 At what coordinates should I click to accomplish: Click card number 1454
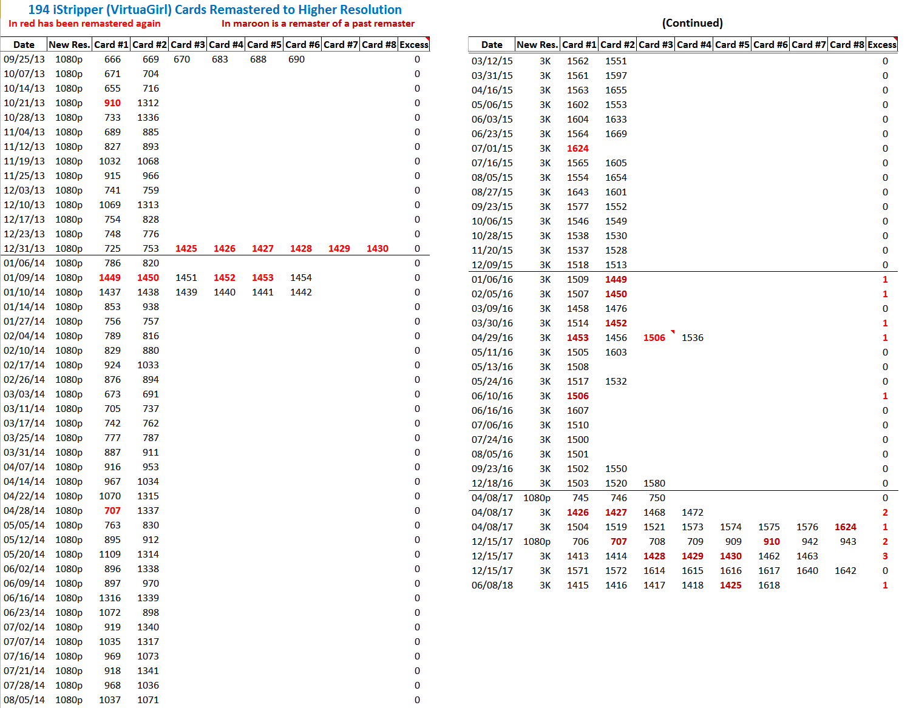pos(301,278)
